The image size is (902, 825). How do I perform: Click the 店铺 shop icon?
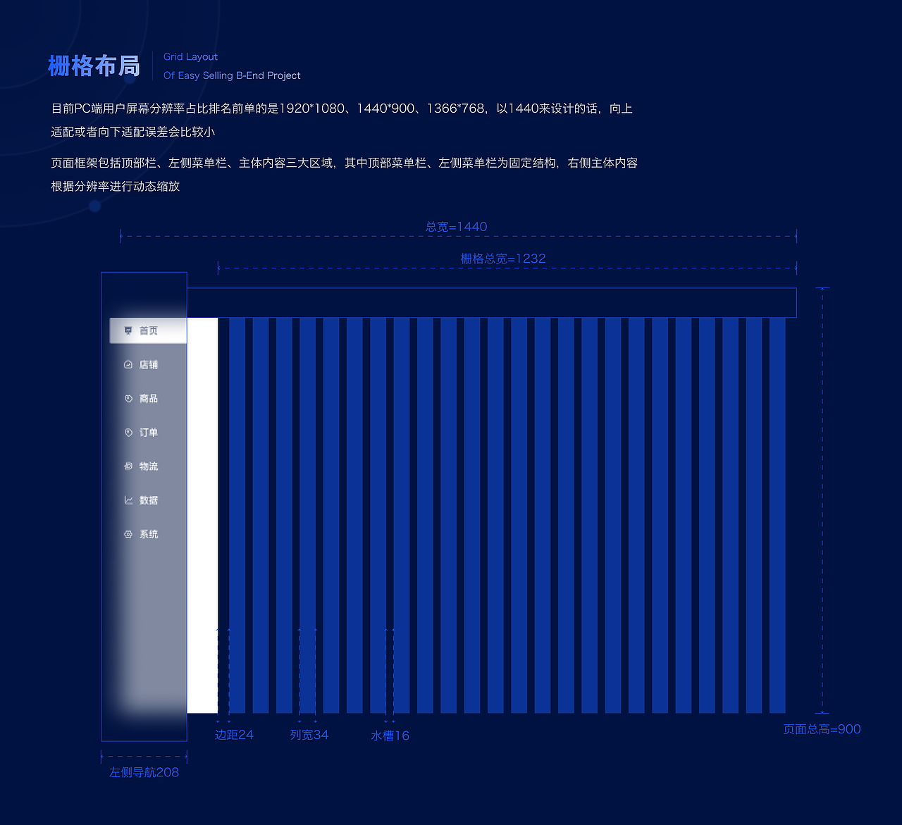click(128, 364)
